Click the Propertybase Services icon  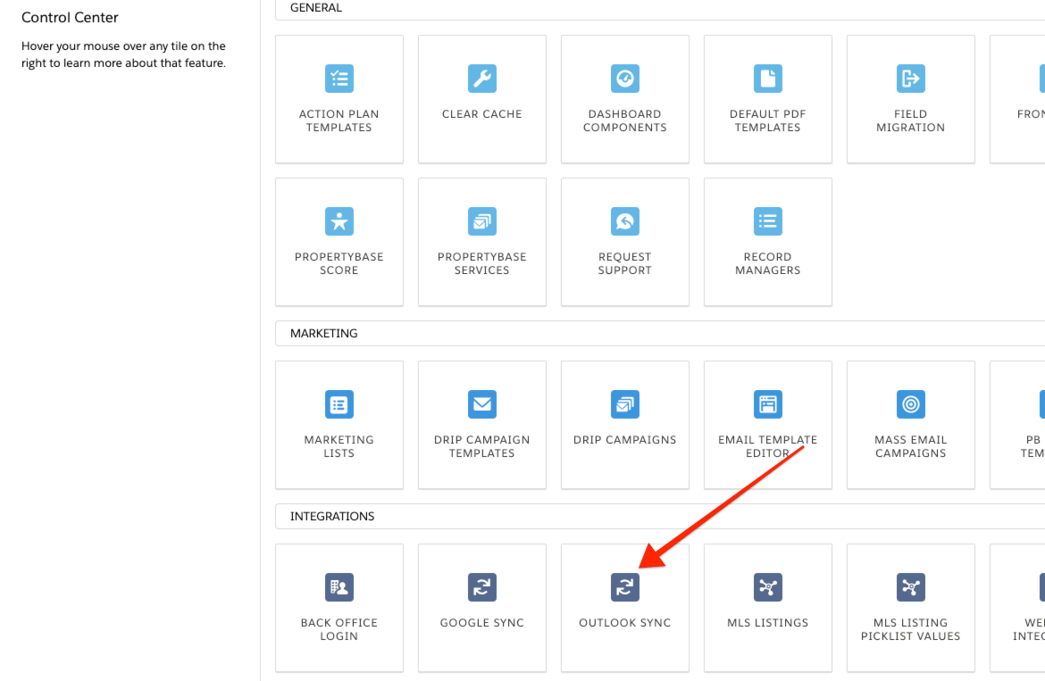click(482, 221)
